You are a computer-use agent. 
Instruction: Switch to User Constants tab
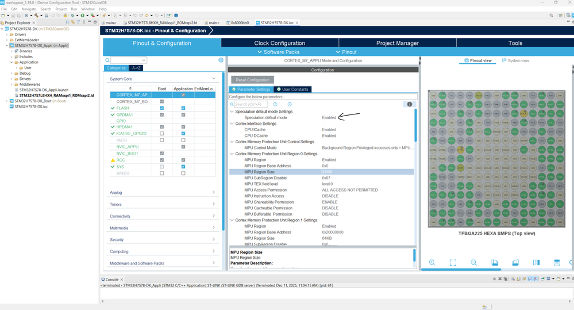(x=292, y=89)
